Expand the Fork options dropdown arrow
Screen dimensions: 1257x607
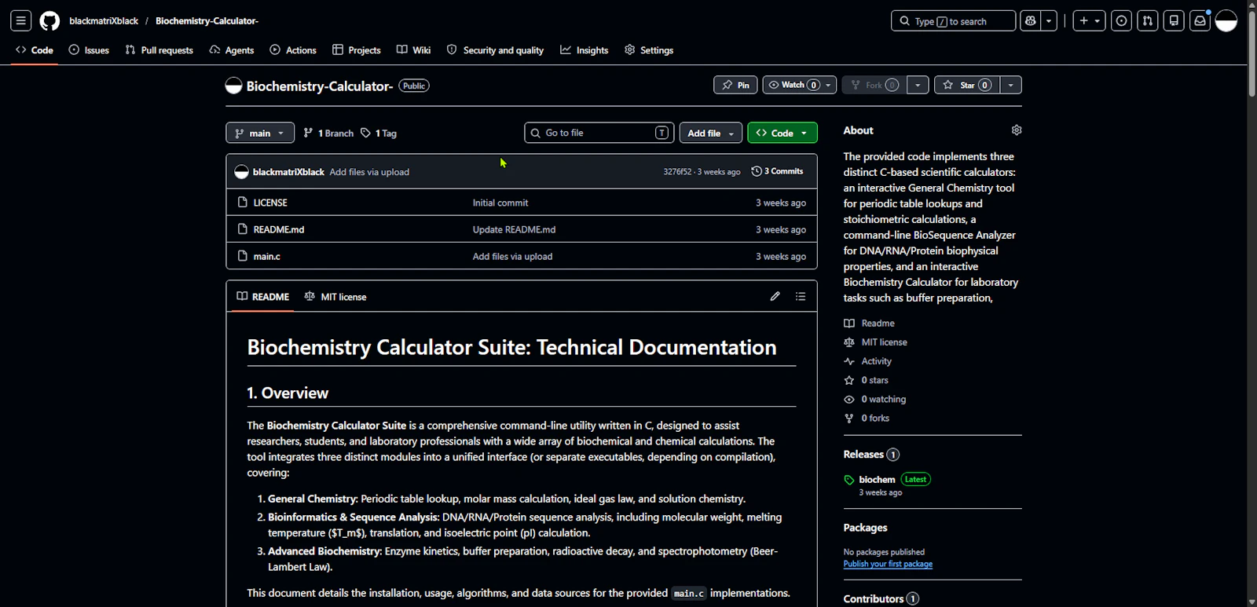pyautogui.click(x=918, y=85)
